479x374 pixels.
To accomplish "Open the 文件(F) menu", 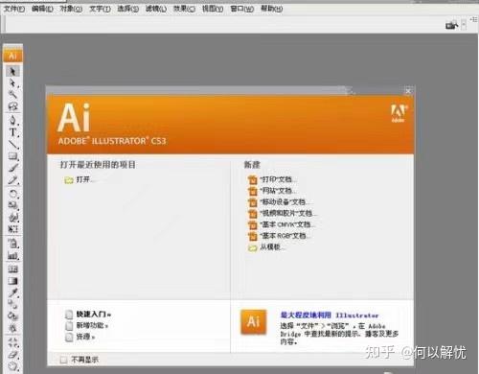I will click(14, 9).
